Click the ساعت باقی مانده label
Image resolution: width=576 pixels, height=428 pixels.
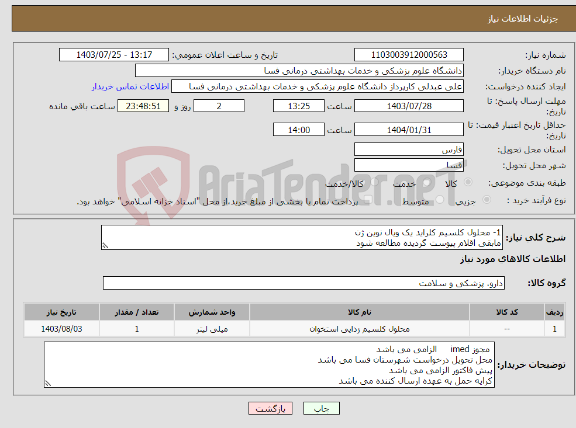[x=82, y=106]
